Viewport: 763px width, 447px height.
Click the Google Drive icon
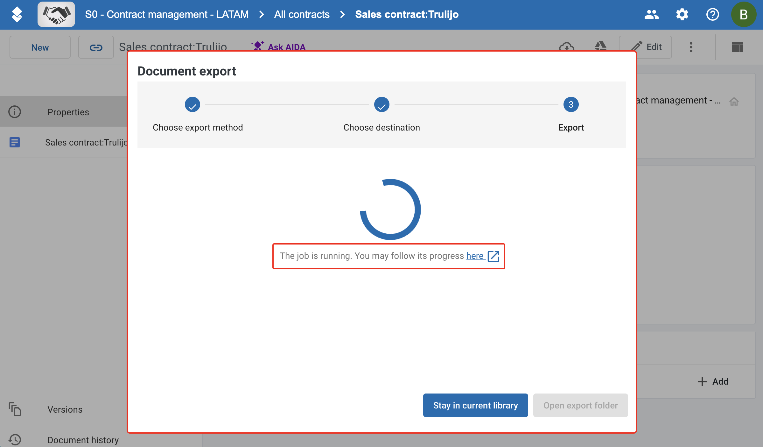[x=600, y=46]
